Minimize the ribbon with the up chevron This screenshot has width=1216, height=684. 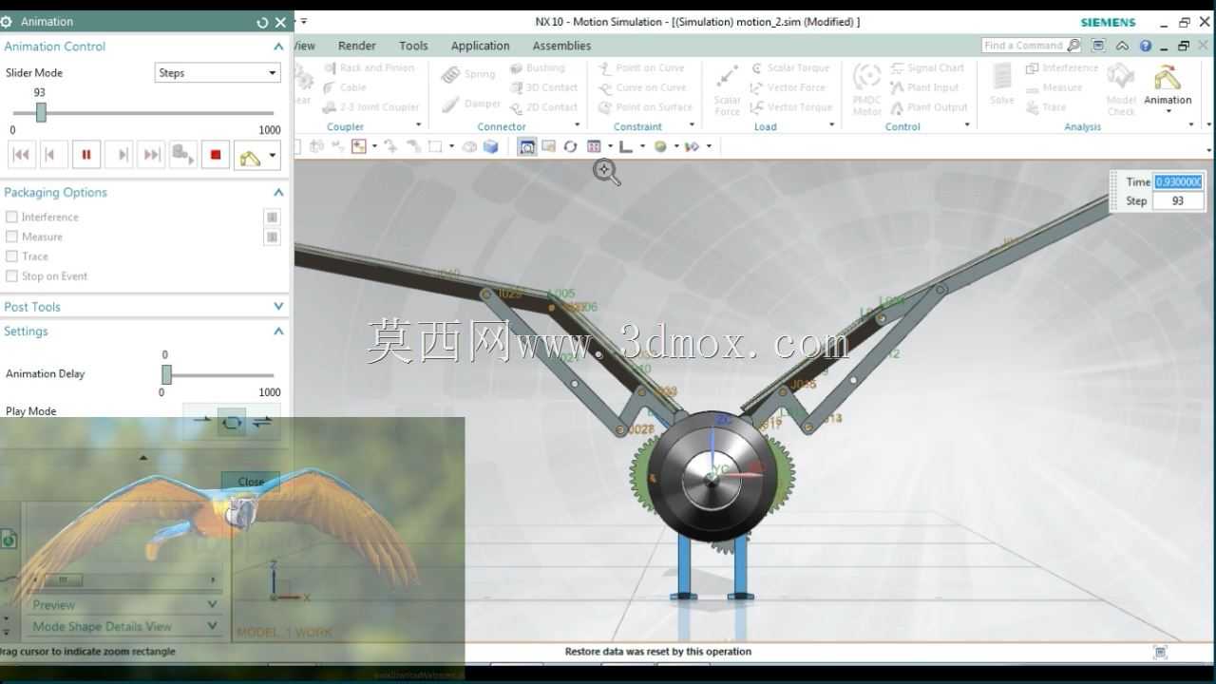tap(1122, 46)
